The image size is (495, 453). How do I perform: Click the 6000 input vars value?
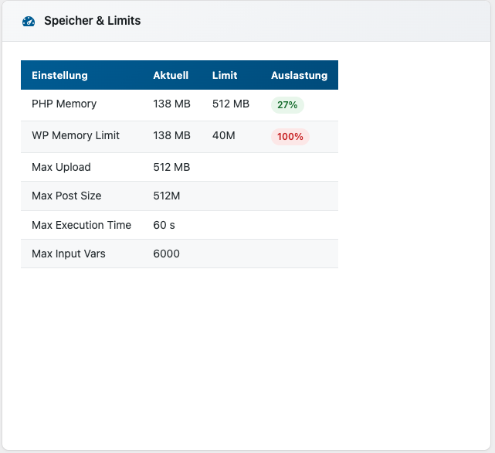click(x=167, y=254)
